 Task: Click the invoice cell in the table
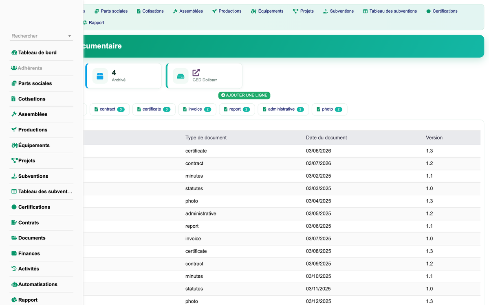point(193,239)
